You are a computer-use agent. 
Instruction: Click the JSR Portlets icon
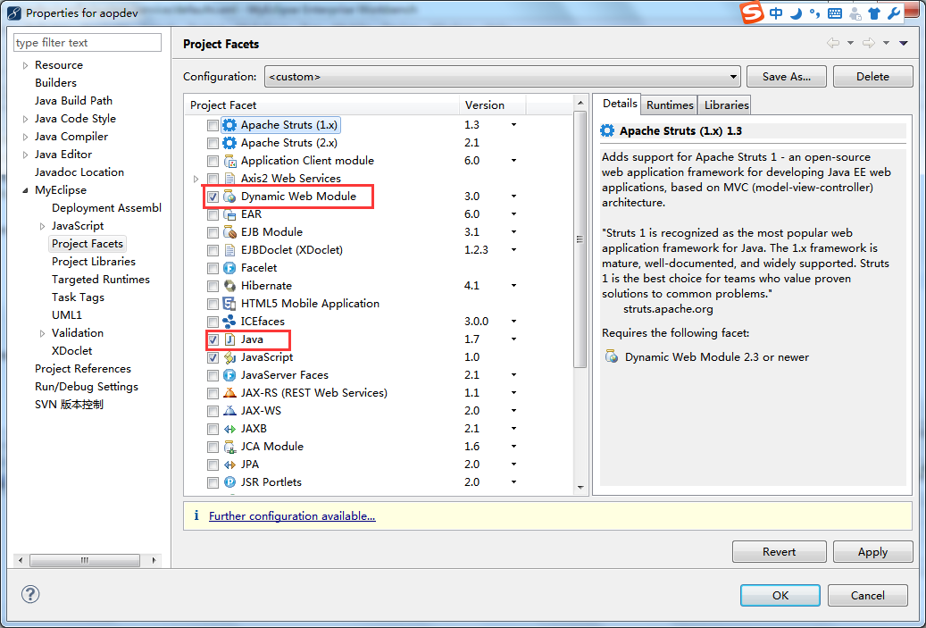(x=229, y=482)
